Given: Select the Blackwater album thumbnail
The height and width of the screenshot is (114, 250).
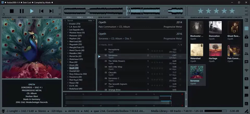Looking at the screenshot, I should 197,28.
